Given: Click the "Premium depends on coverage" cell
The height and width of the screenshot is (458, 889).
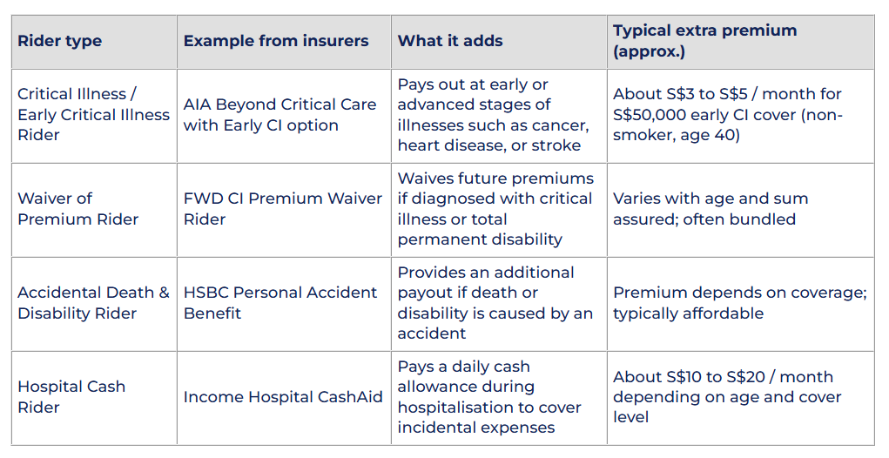Looking at the screenshot, I should click(x=739, y=303).
